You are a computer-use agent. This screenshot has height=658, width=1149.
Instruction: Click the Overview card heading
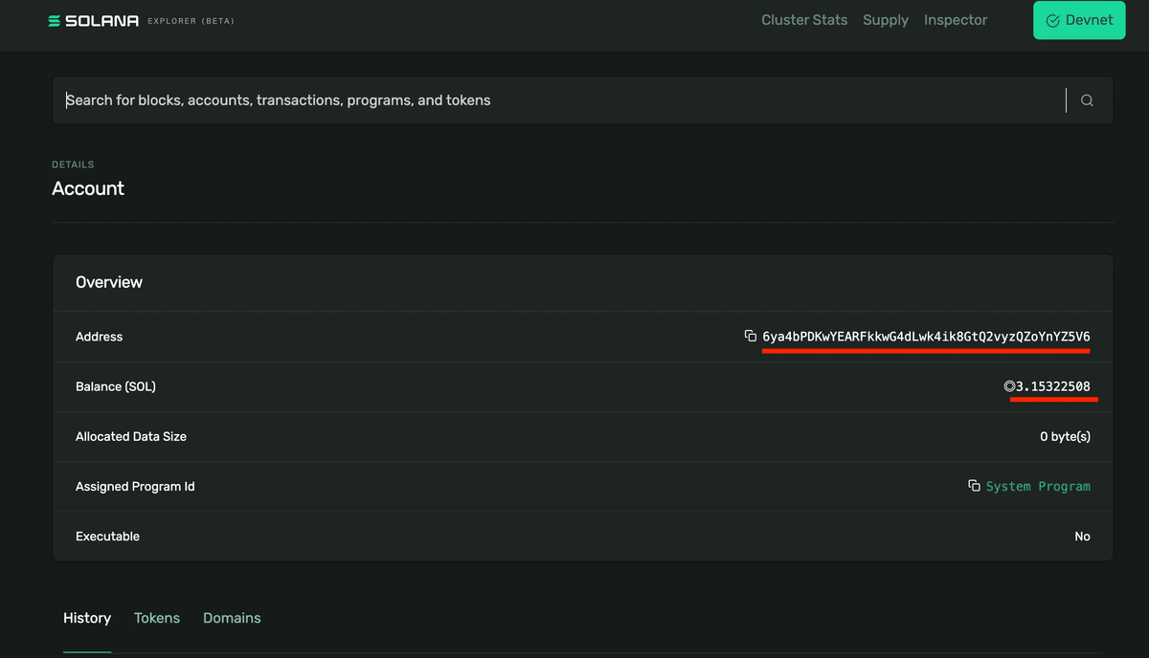tap(109, 282)
